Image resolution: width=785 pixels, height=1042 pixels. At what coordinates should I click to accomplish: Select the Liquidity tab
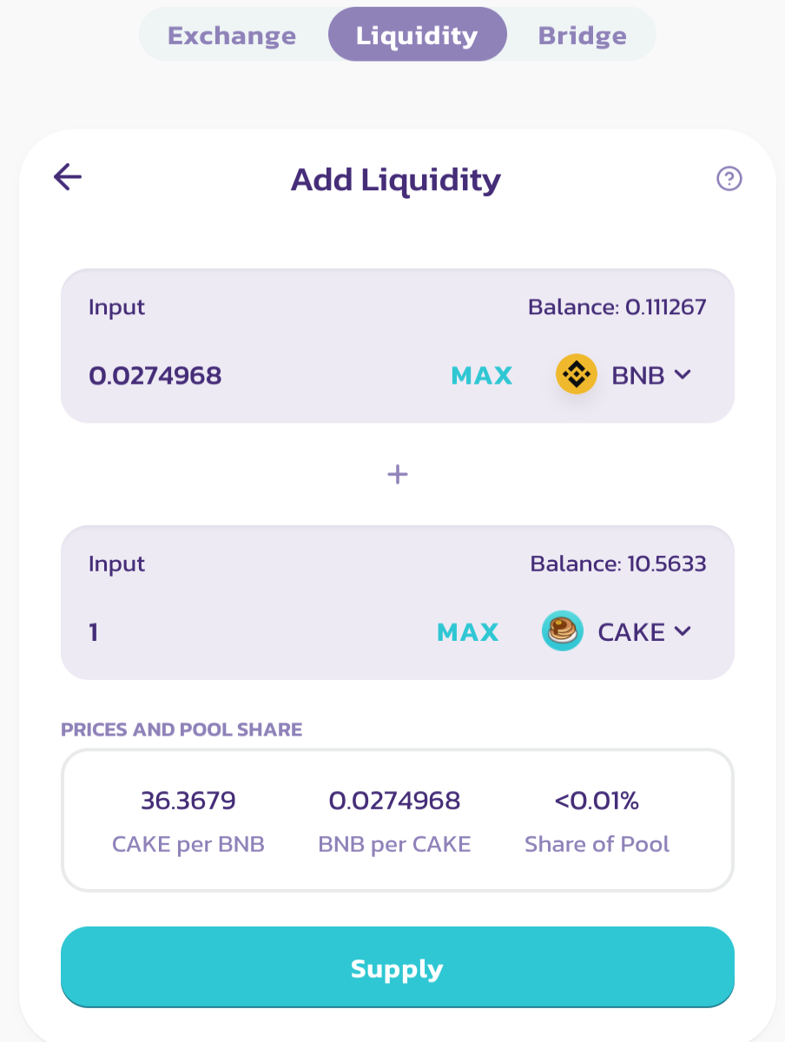[x=417, y=35]
